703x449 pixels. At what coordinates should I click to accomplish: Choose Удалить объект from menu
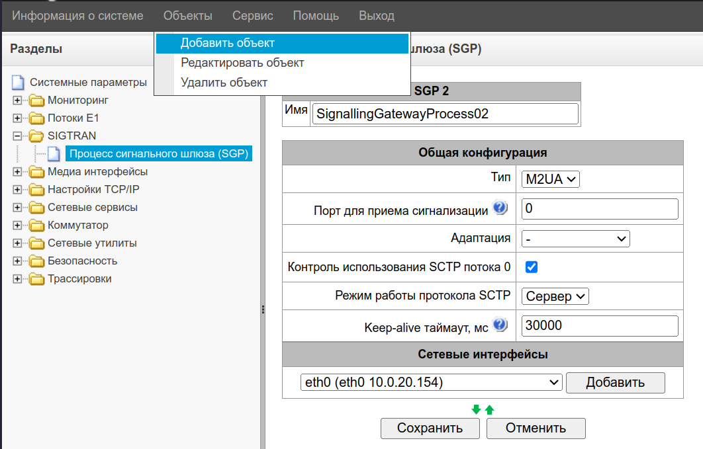click(224, 83)
